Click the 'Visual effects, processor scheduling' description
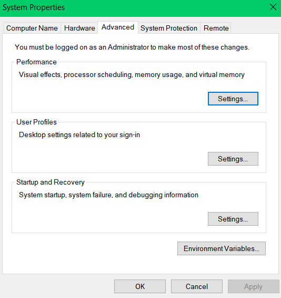 tap(132, 75)
